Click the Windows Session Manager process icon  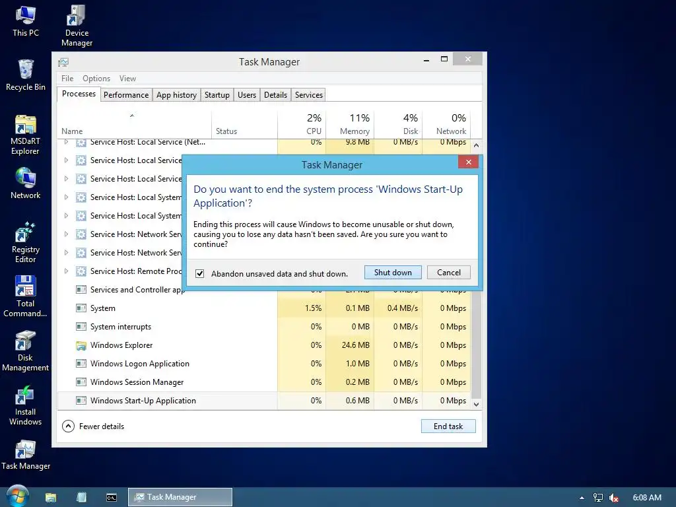click(81, 382)
